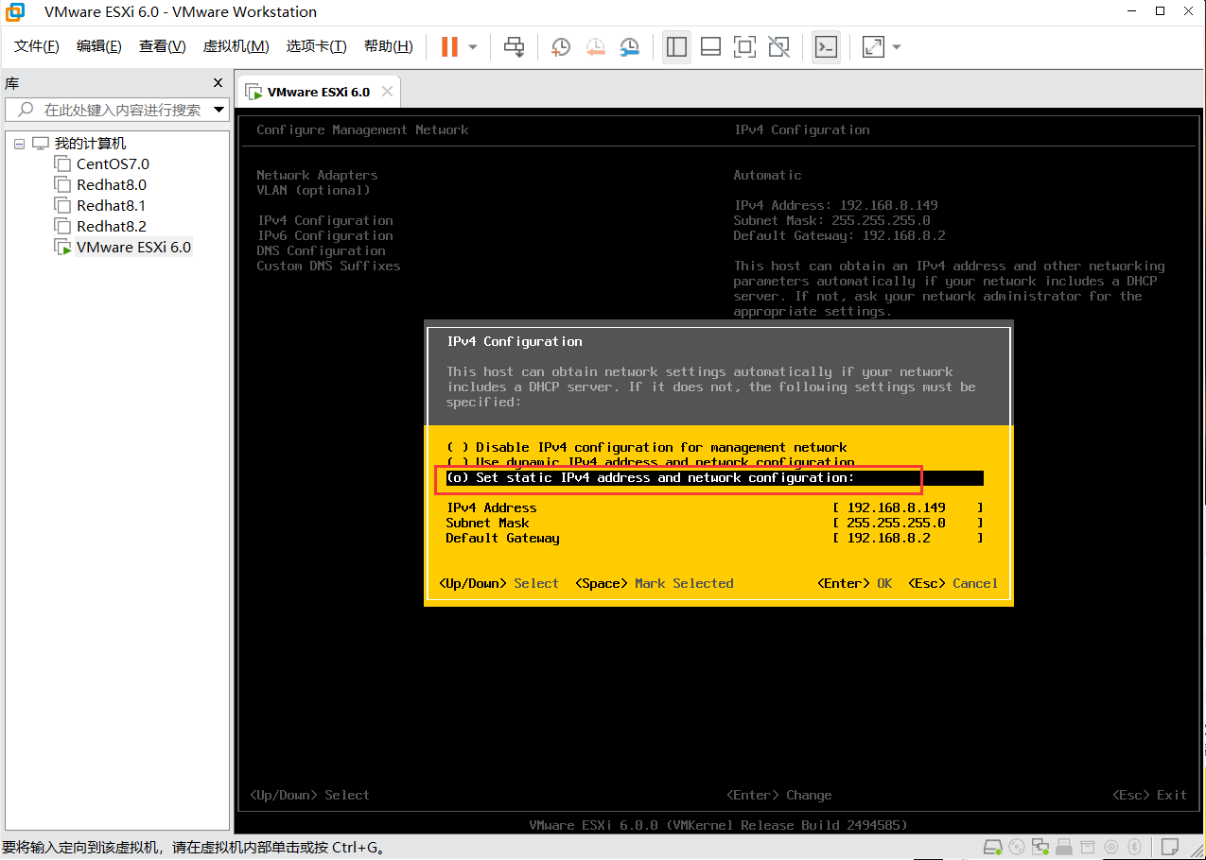Take a snapshot of the virtual machine

click(x=561, y=46)
